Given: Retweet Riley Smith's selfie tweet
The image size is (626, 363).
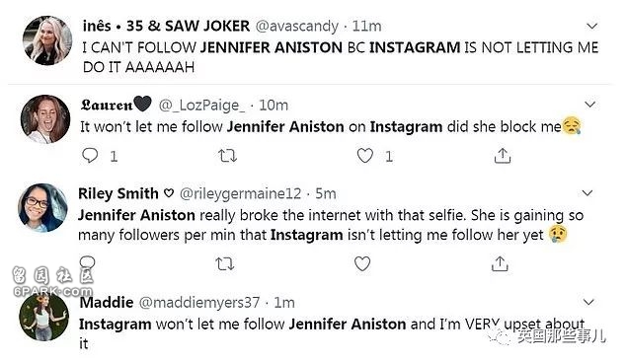Looking at the screenshot, I should [x=224, y=263].
